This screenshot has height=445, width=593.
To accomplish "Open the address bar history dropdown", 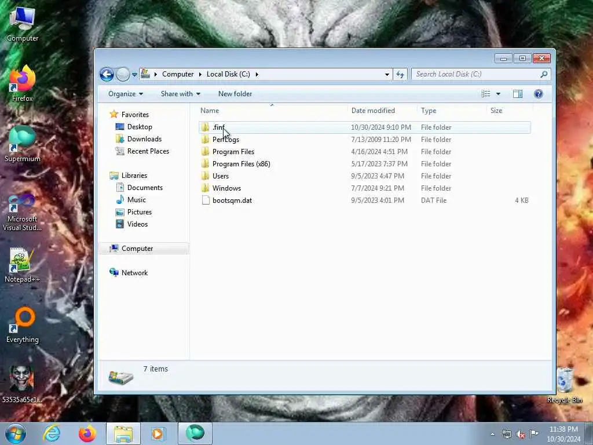I will pos(387,74).
